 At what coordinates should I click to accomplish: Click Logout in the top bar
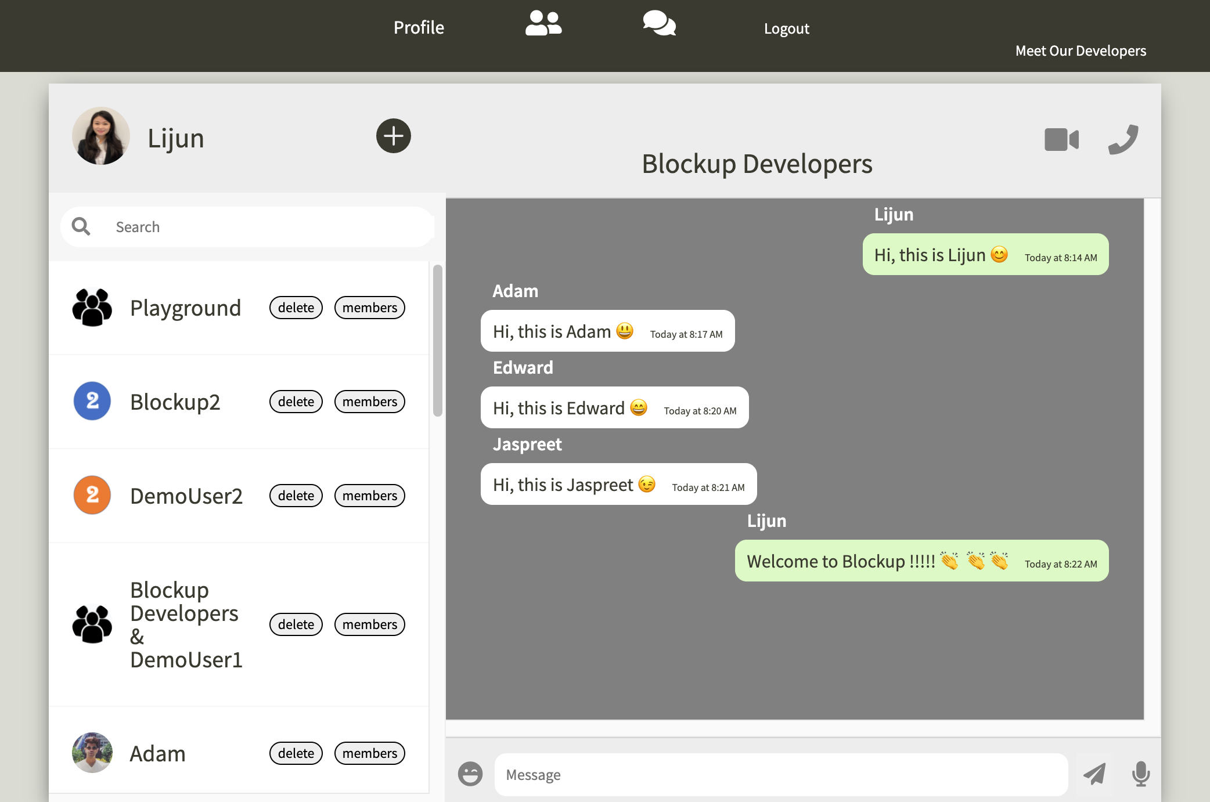[786, 28]
